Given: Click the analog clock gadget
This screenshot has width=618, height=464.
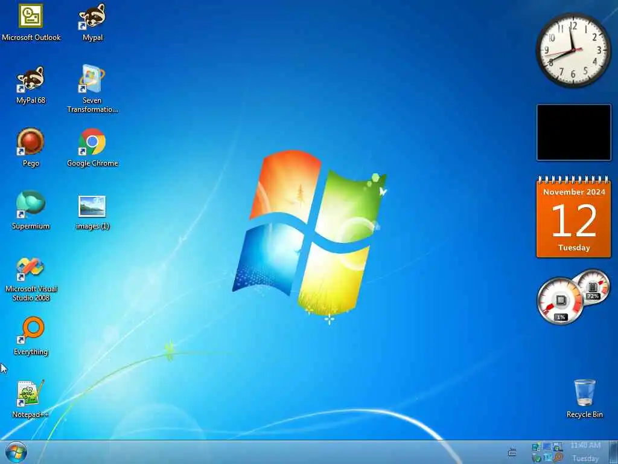Looking at the screenshot, I should click(x=573, y=50).
